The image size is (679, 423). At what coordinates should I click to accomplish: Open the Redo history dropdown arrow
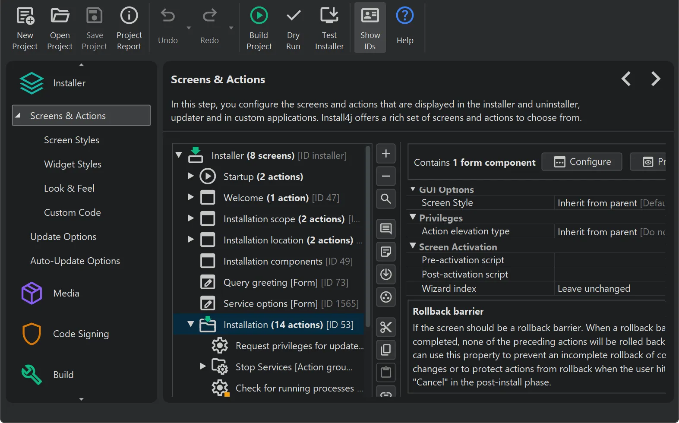pyautogui.click(x=231, y=28)
